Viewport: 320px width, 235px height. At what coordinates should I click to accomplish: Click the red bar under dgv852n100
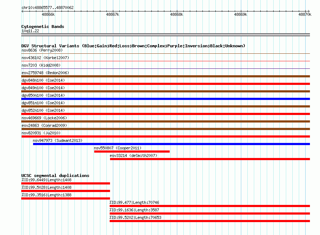165,114
